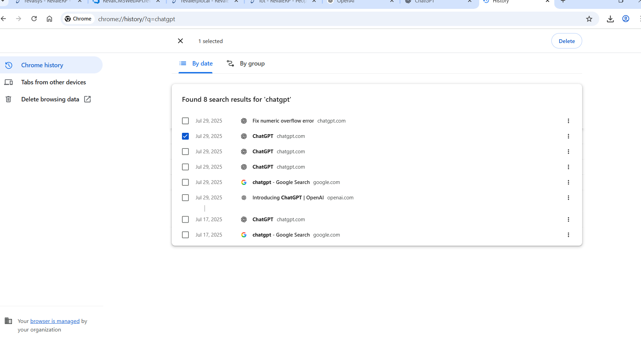Screen dimensions: 641x339
Task: Open the external link icon beside Delete browsing data
Action: (x=88, y=99)
